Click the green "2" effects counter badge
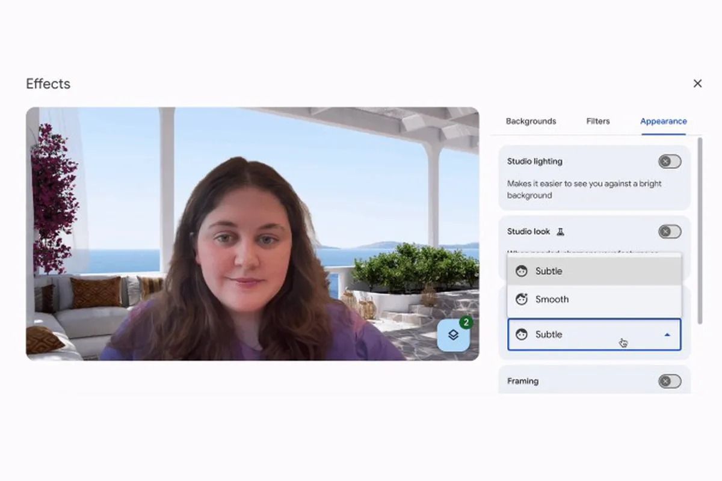 click(x=464, y=323)
